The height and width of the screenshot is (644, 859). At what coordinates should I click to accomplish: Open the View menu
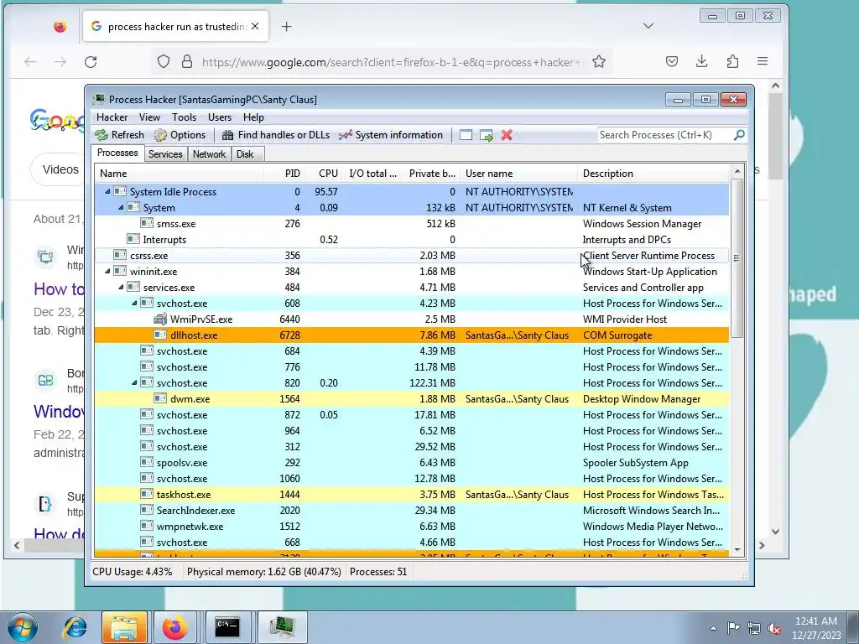click(149, 117)
